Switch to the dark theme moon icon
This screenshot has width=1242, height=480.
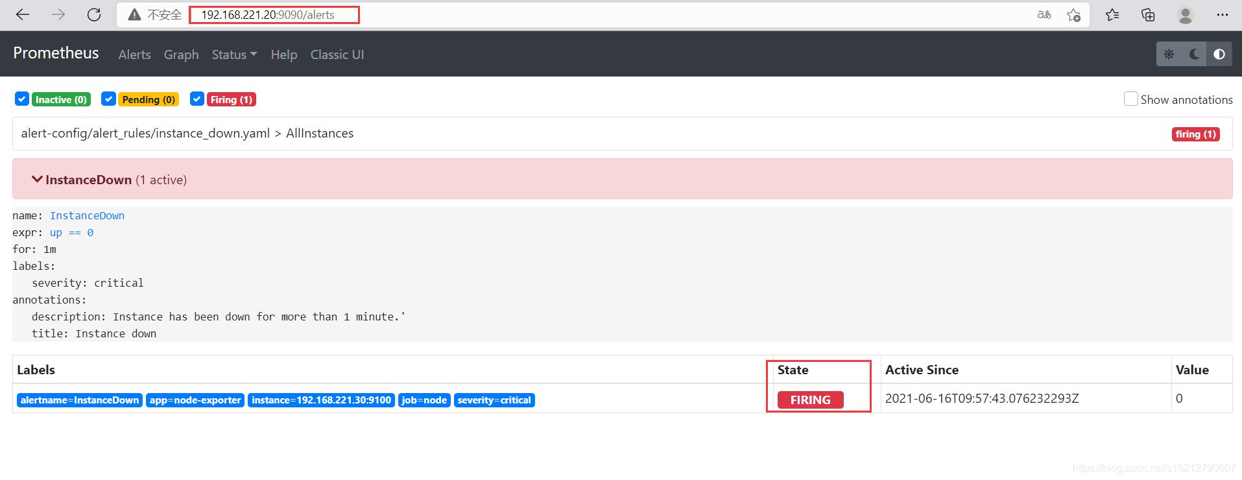click(1194, 54)
